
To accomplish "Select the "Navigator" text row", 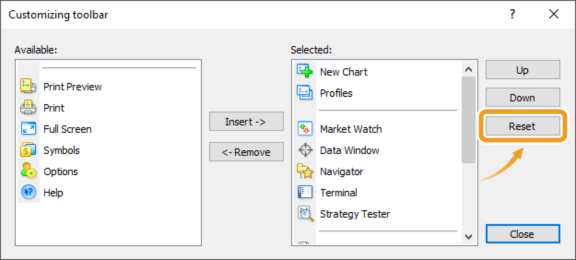I will [x=342, y=171].
